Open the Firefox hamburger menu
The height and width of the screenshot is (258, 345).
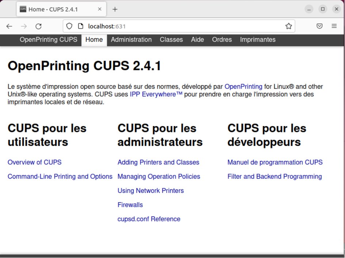(x=334, y=26)
